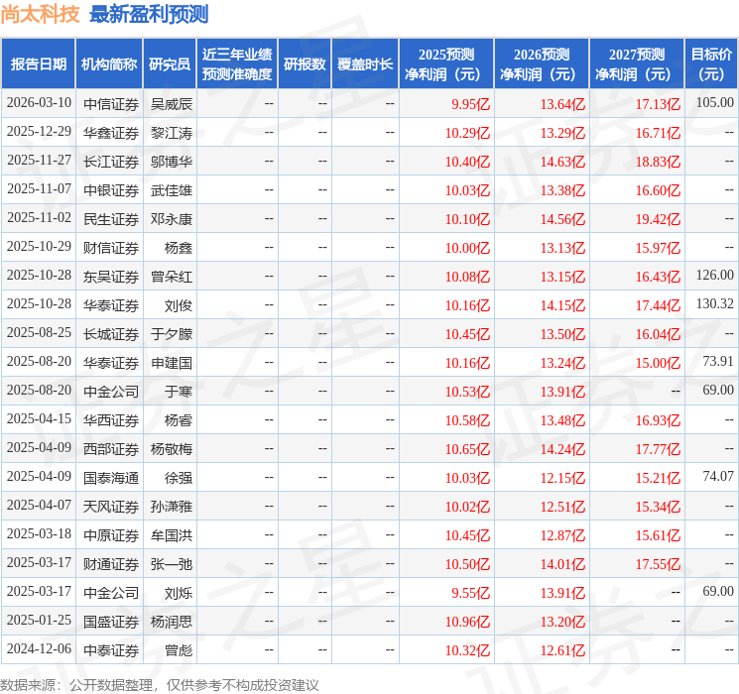
Task: Click the 2025预测净利润 header
Action: (x=446, y=64)
